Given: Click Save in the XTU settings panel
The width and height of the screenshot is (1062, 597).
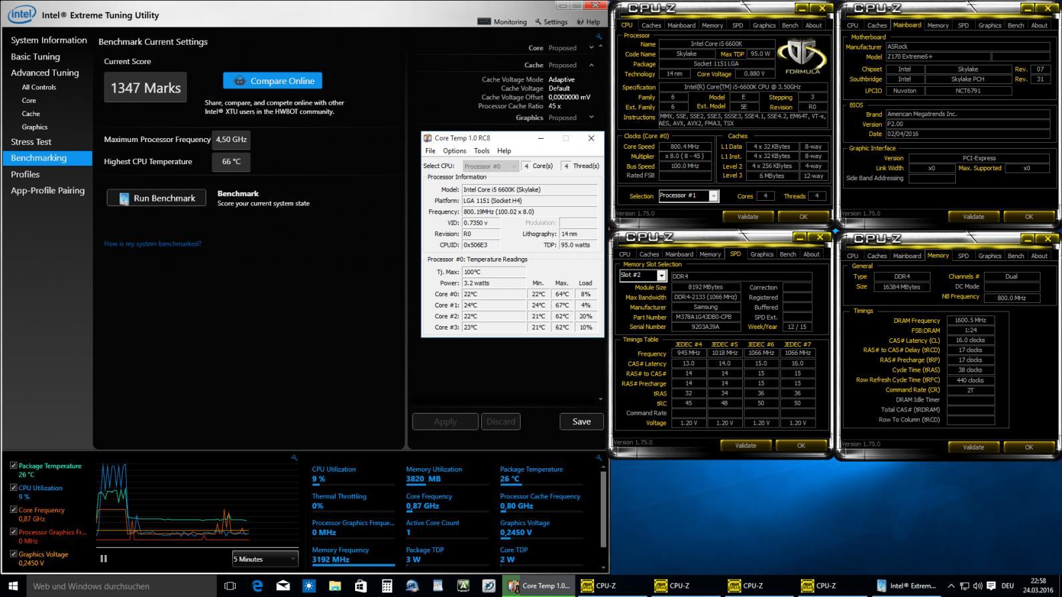Looking at the screenshot, I should point(581,422).
